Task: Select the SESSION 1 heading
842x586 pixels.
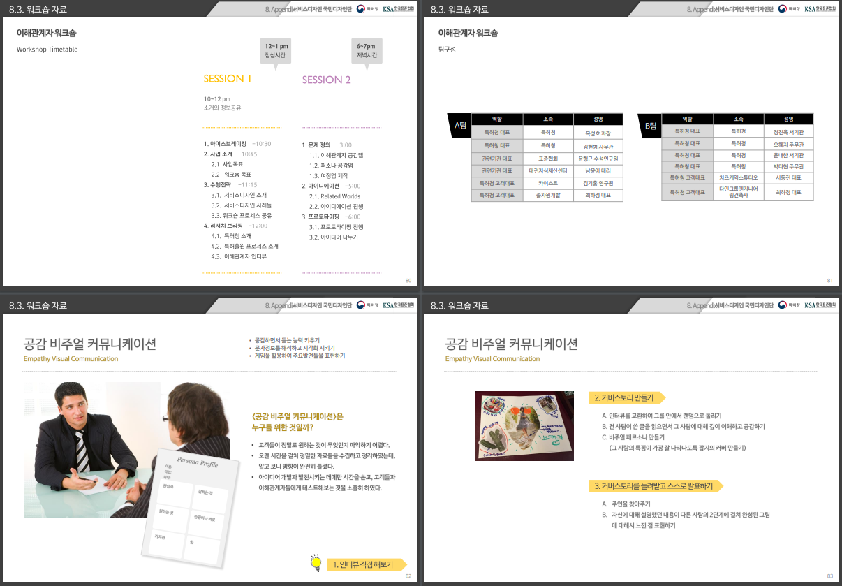Action: pyautogui.click(x=228, y=79)
